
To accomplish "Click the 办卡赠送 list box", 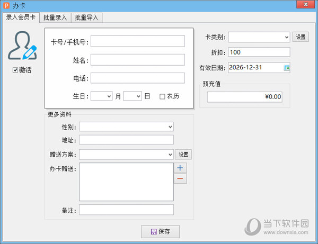I will coord(126,182).
